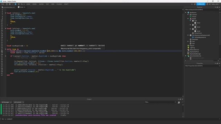The height and width of the screenshot is (124, 221).
Task: Expand the Camera node arrow
Action: [x=188, y=14]
